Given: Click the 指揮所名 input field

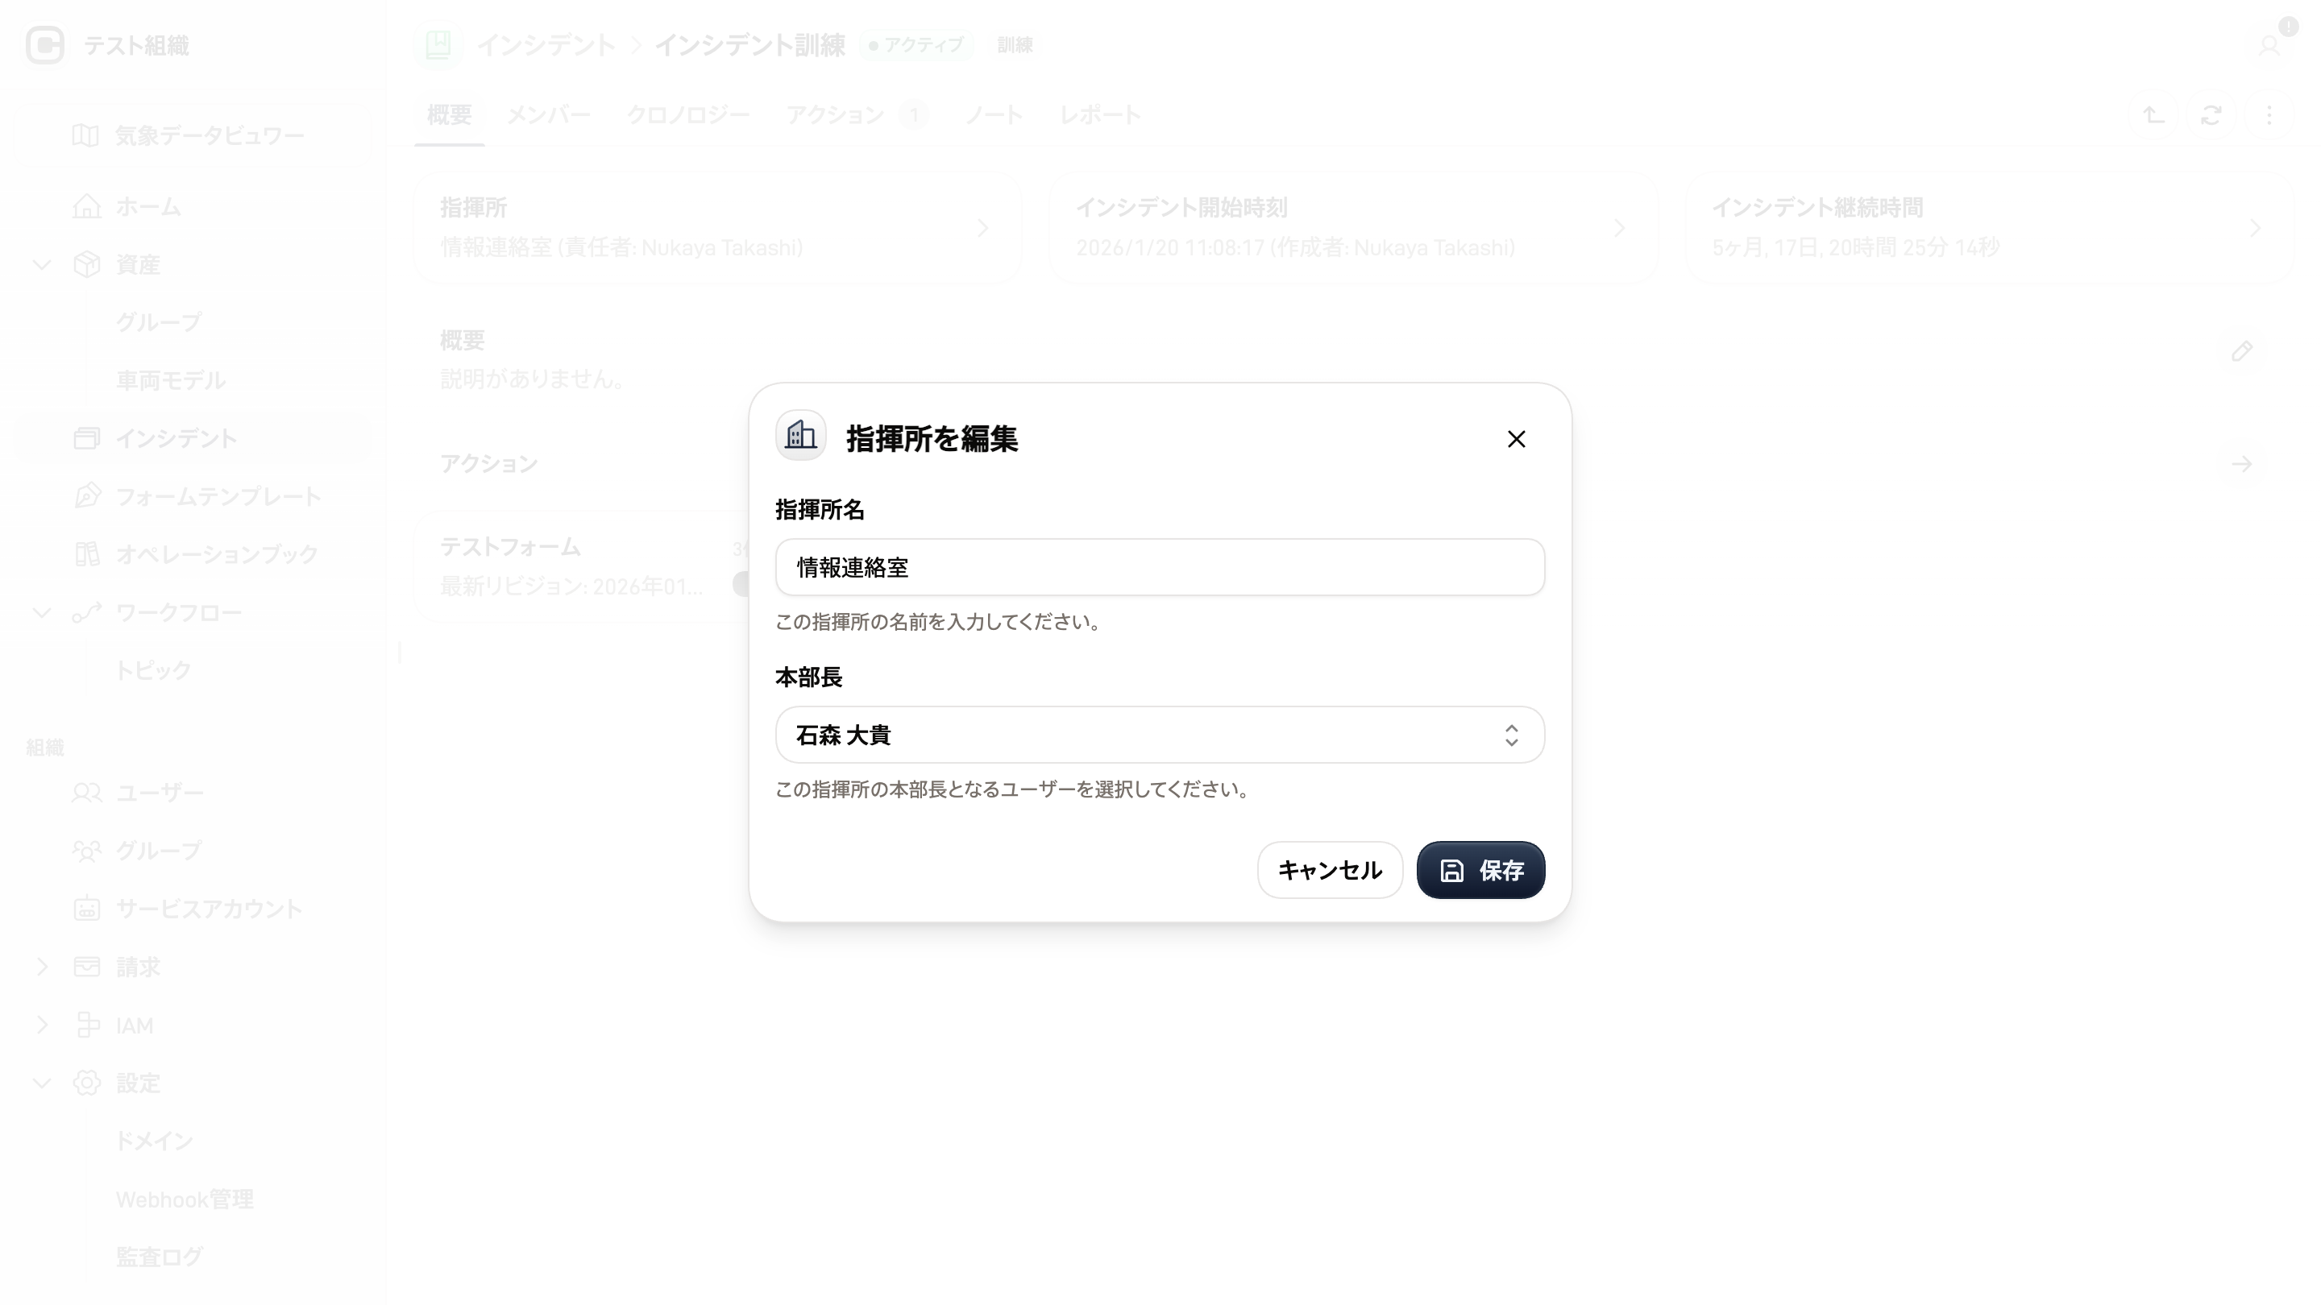Looking at the screenshot, I should [1160, 566].
